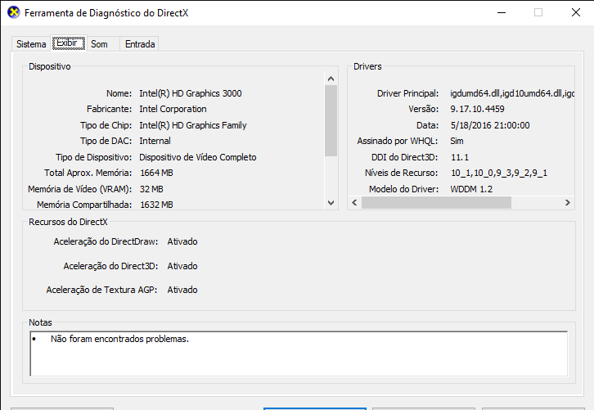Click the 'Memória Compartilhada:' label
Screen dimensions: 594x410
[84, 205]
